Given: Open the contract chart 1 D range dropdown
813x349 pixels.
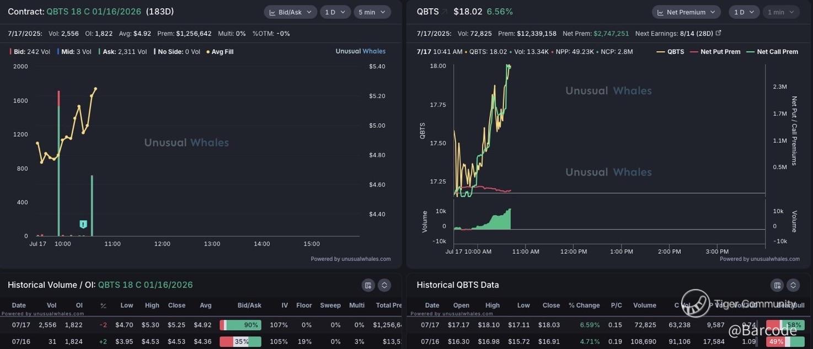Looking at the screenshot, I should (x=334, y=12).
